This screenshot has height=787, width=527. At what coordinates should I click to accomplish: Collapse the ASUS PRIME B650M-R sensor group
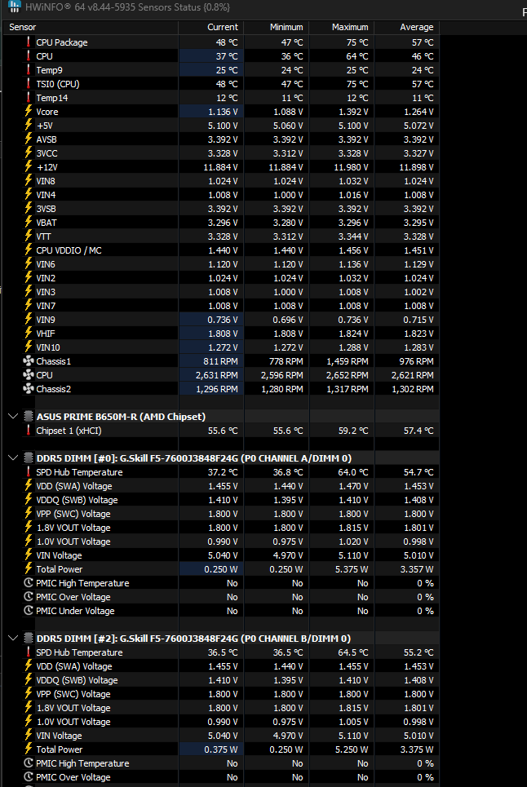coord(14,417)
